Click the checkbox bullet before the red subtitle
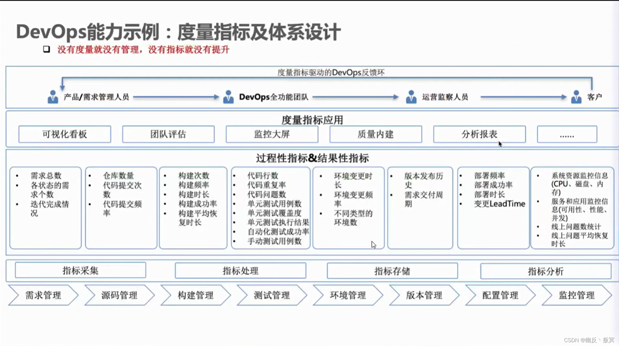The width and height of the screenshot is (619, 346). point(46,49)
